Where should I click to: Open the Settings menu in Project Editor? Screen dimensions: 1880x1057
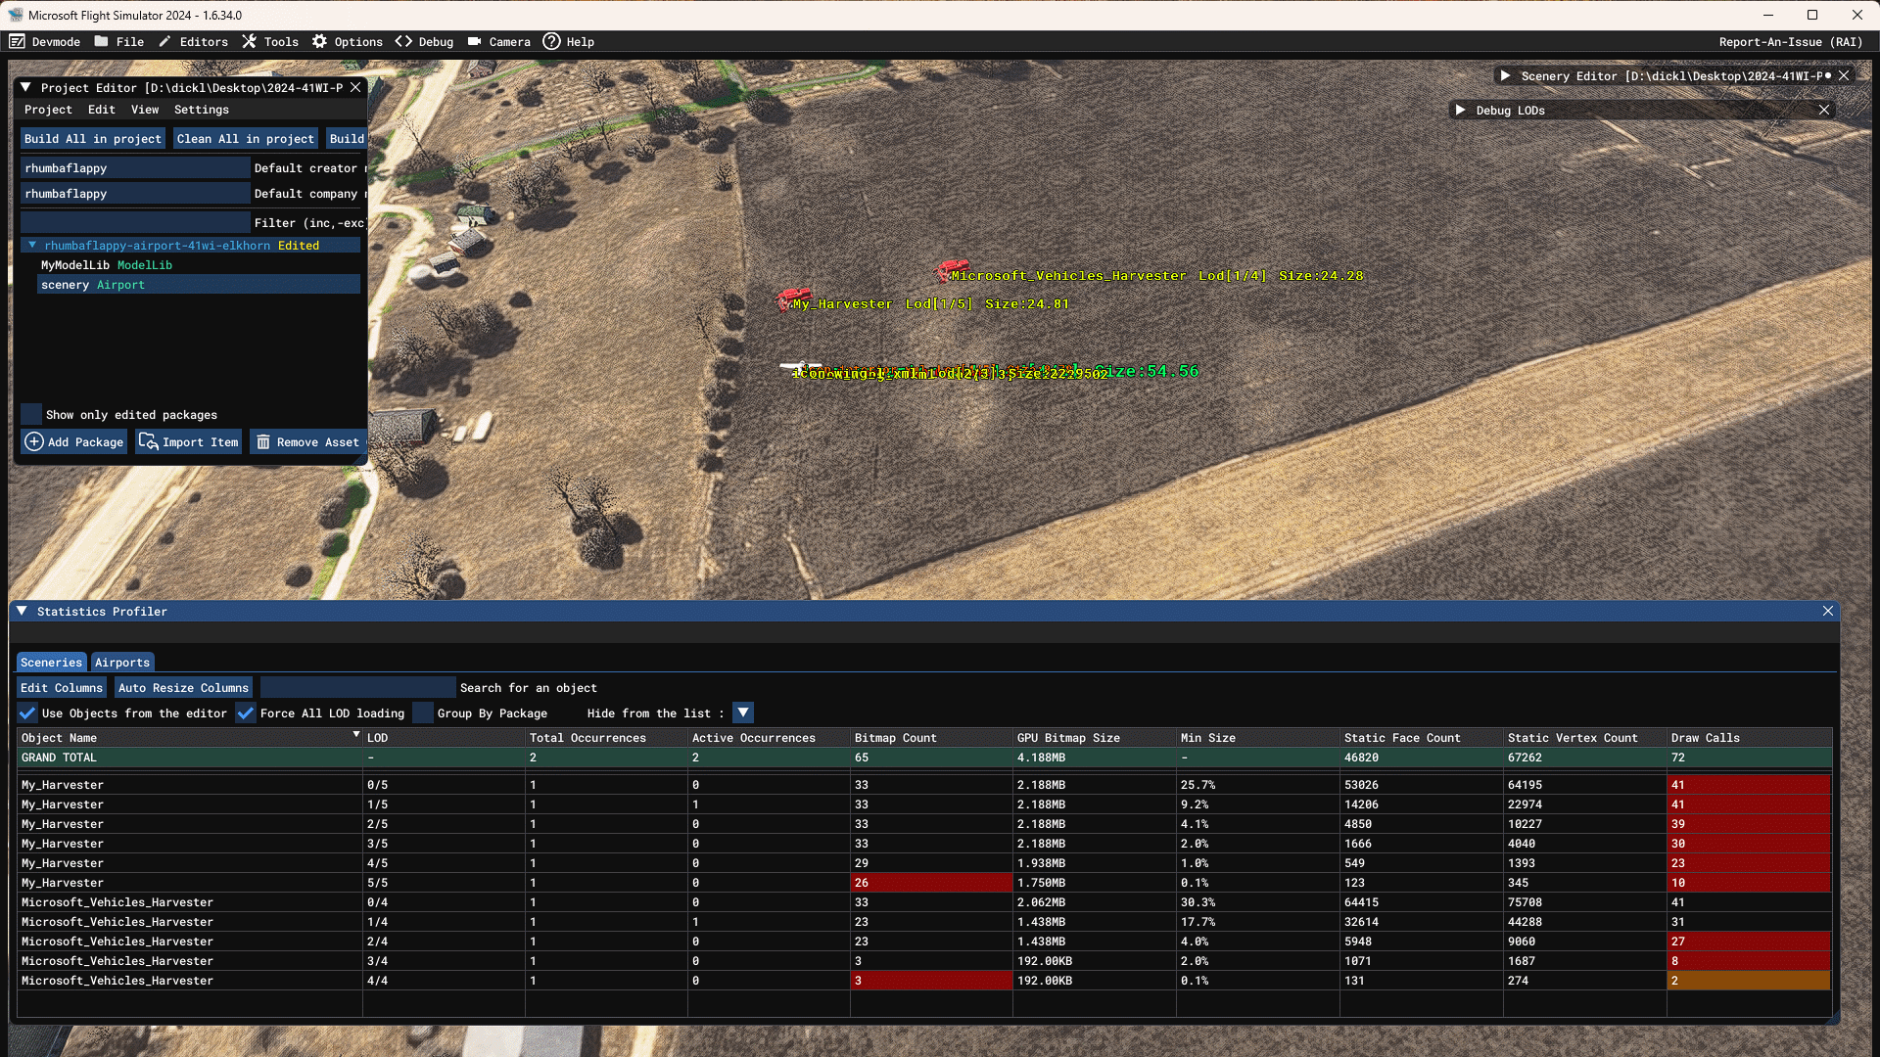(201, 110)
